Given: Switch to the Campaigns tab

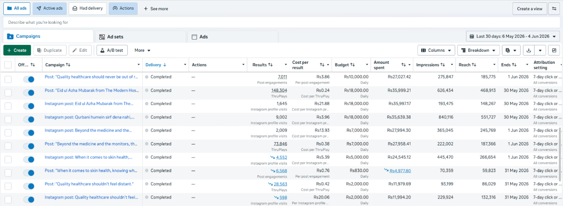Looking at the screenshot, I should tap(48, 36).
